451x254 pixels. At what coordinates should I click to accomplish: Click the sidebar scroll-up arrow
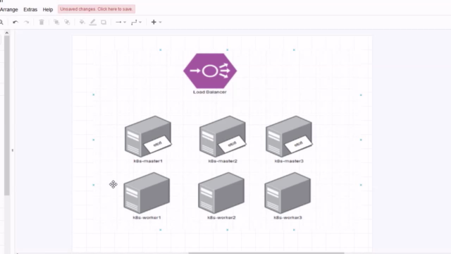point(7,33)
